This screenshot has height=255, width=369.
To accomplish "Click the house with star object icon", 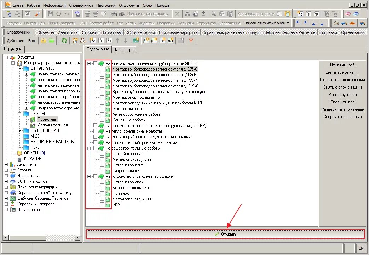I will click(x=75, y=41).
